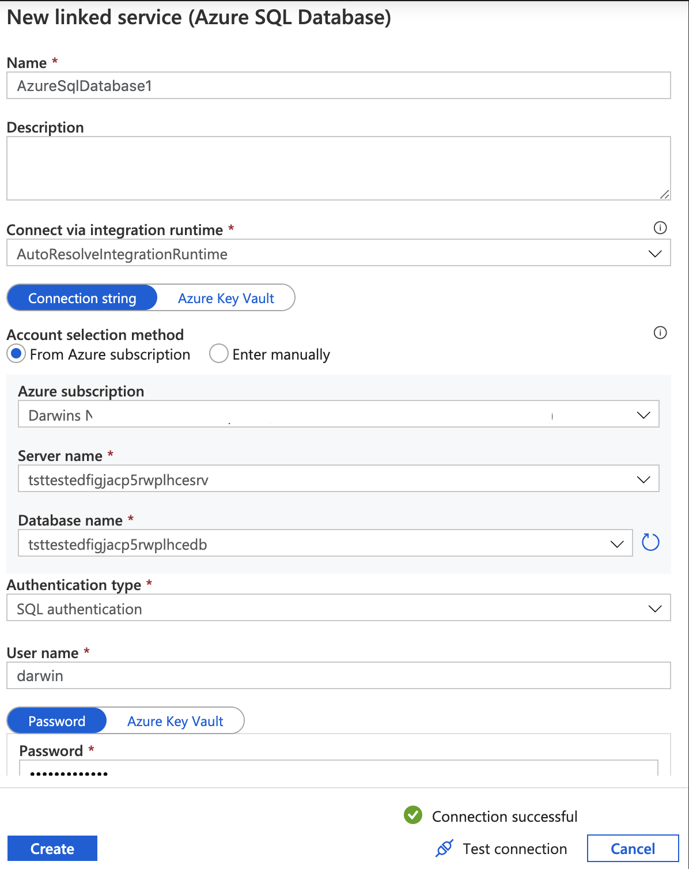Click the Account selection method info icon

[660, 333]
